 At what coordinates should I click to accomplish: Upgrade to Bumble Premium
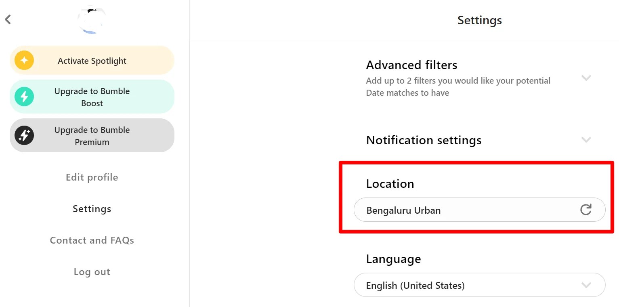tap(92, 135)
